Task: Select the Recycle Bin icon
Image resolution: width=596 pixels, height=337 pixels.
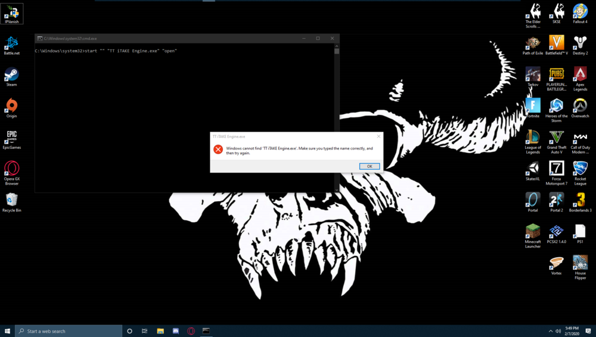Action: tap(12, 202)
